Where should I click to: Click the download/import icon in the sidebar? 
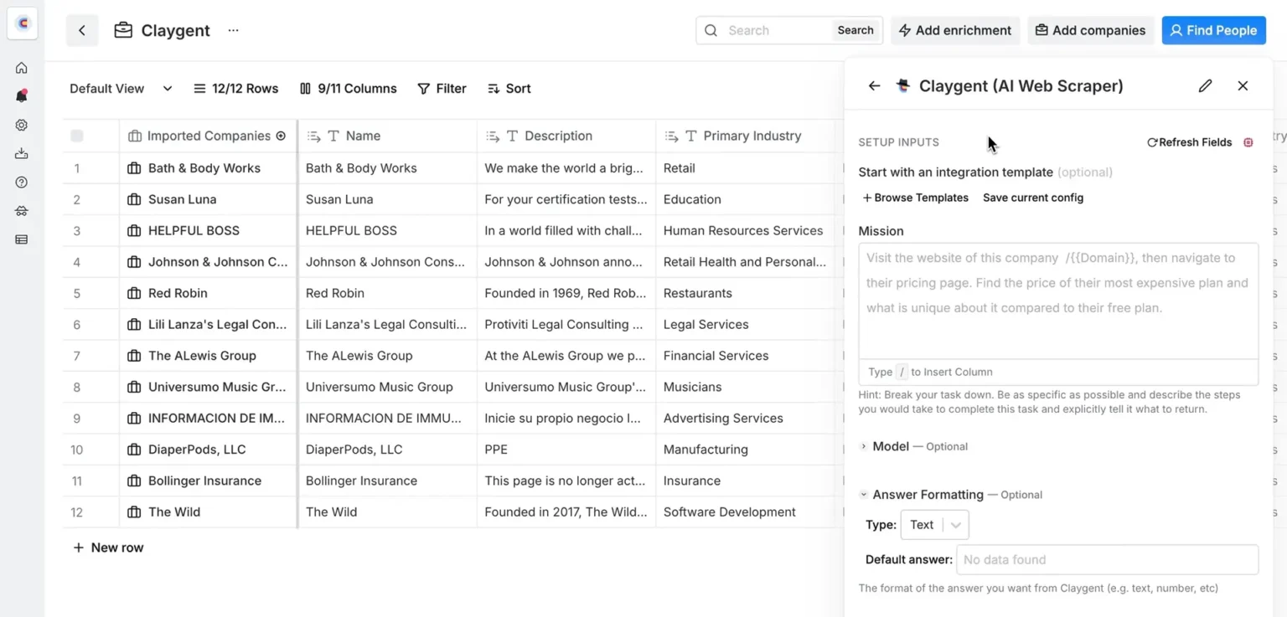point(22,153)
